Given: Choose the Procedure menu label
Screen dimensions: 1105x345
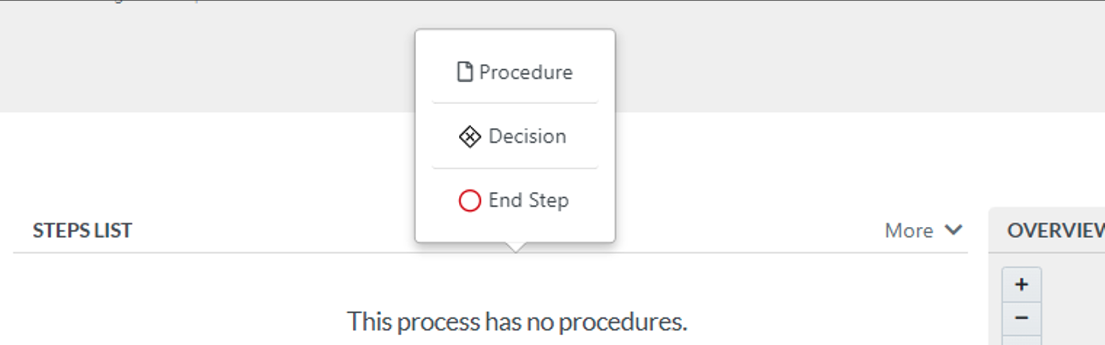Looking at the screenshot, I should pyautogui.click(x=526, y=72).
